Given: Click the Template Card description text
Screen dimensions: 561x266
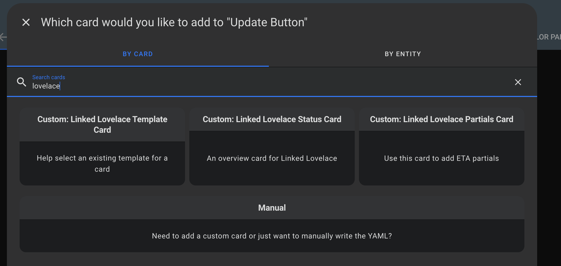Looking at the screenshot, I should click(102, 163).
